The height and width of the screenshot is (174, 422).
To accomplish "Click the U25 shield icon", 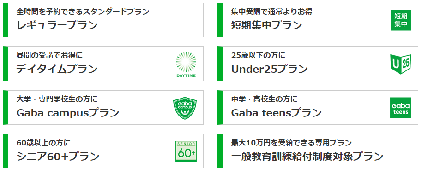I will click(x=401, y=64).
